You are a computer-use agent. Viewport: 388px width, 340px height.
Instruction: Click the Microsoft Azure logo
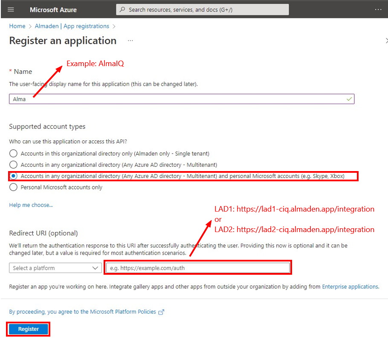(x=53, y=9)
